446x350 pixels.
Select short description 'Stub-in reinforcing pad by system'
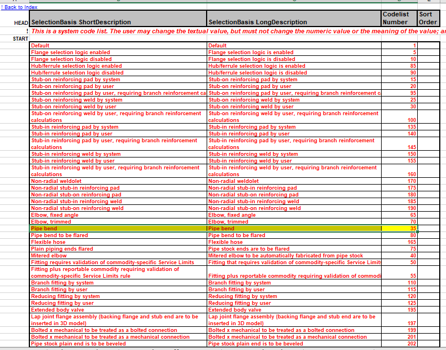[x=118, y=127]
